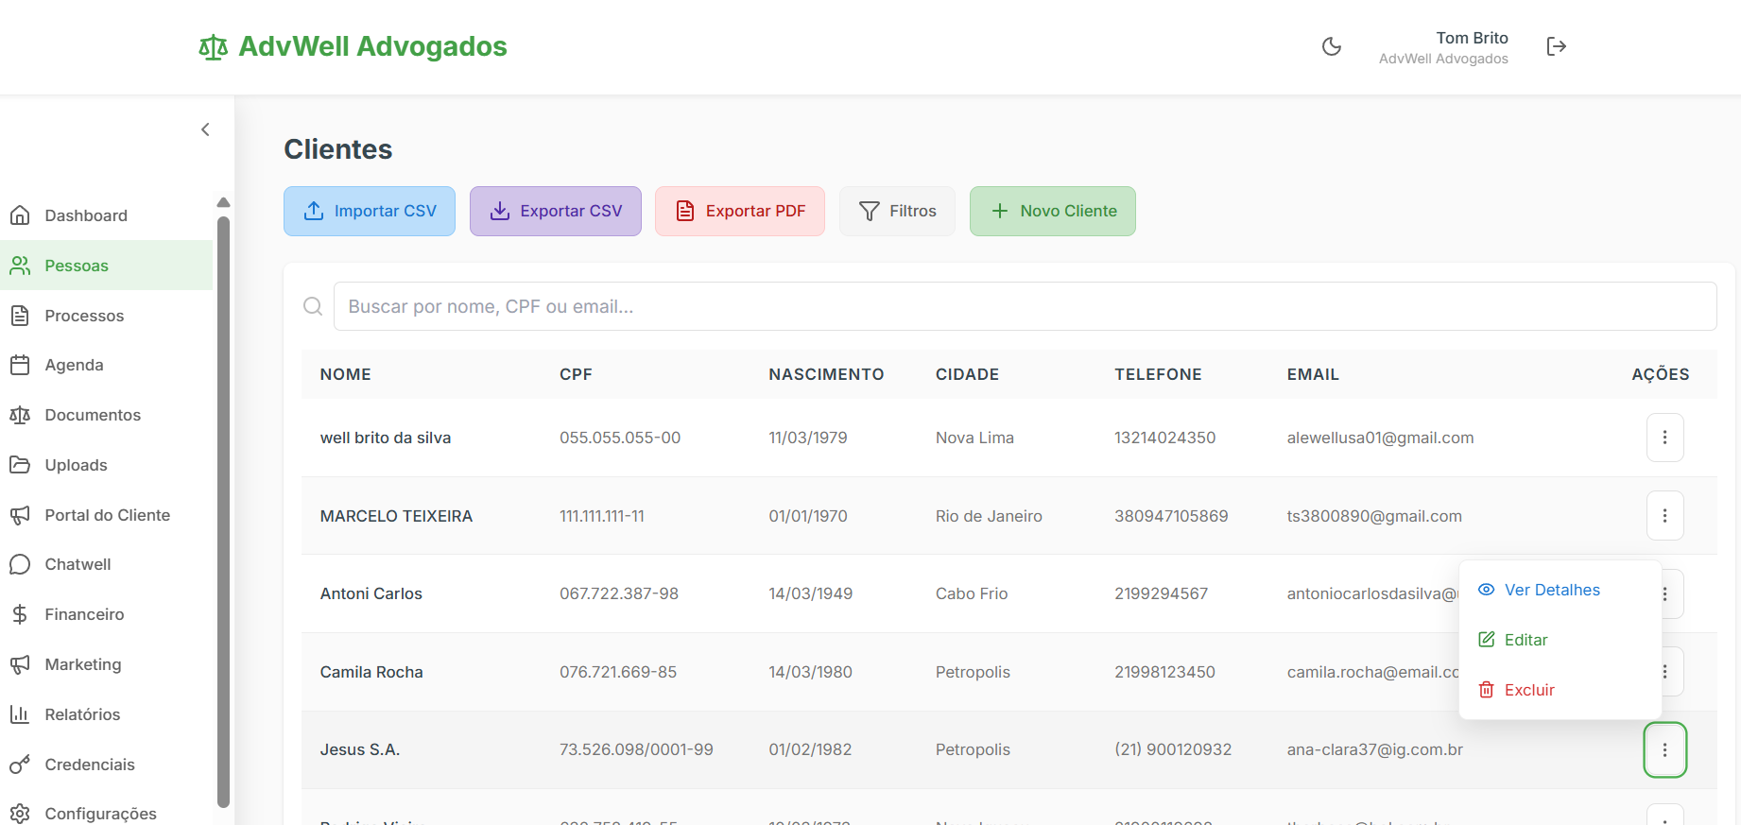Click the Agenda calendar icon
The image size is (1741, 825).
[x=20, y=365]
